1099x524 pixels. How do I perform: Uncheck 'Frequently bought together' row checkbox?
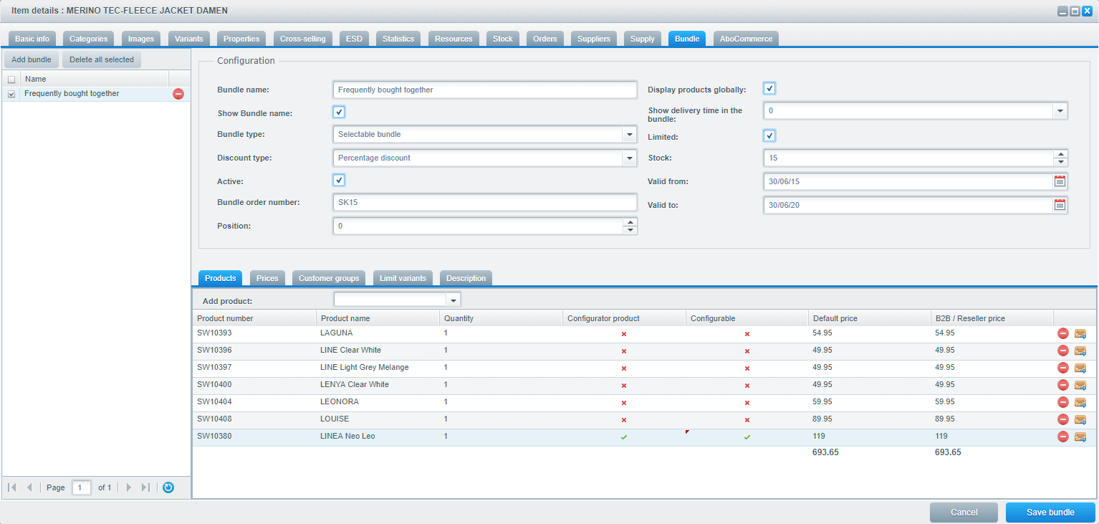(11, 94)
